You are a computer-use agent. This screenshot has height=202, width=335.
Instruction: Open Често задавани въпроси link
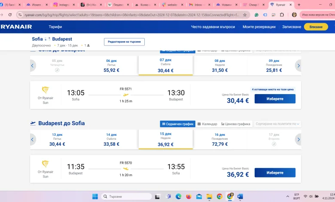(213, 27)
